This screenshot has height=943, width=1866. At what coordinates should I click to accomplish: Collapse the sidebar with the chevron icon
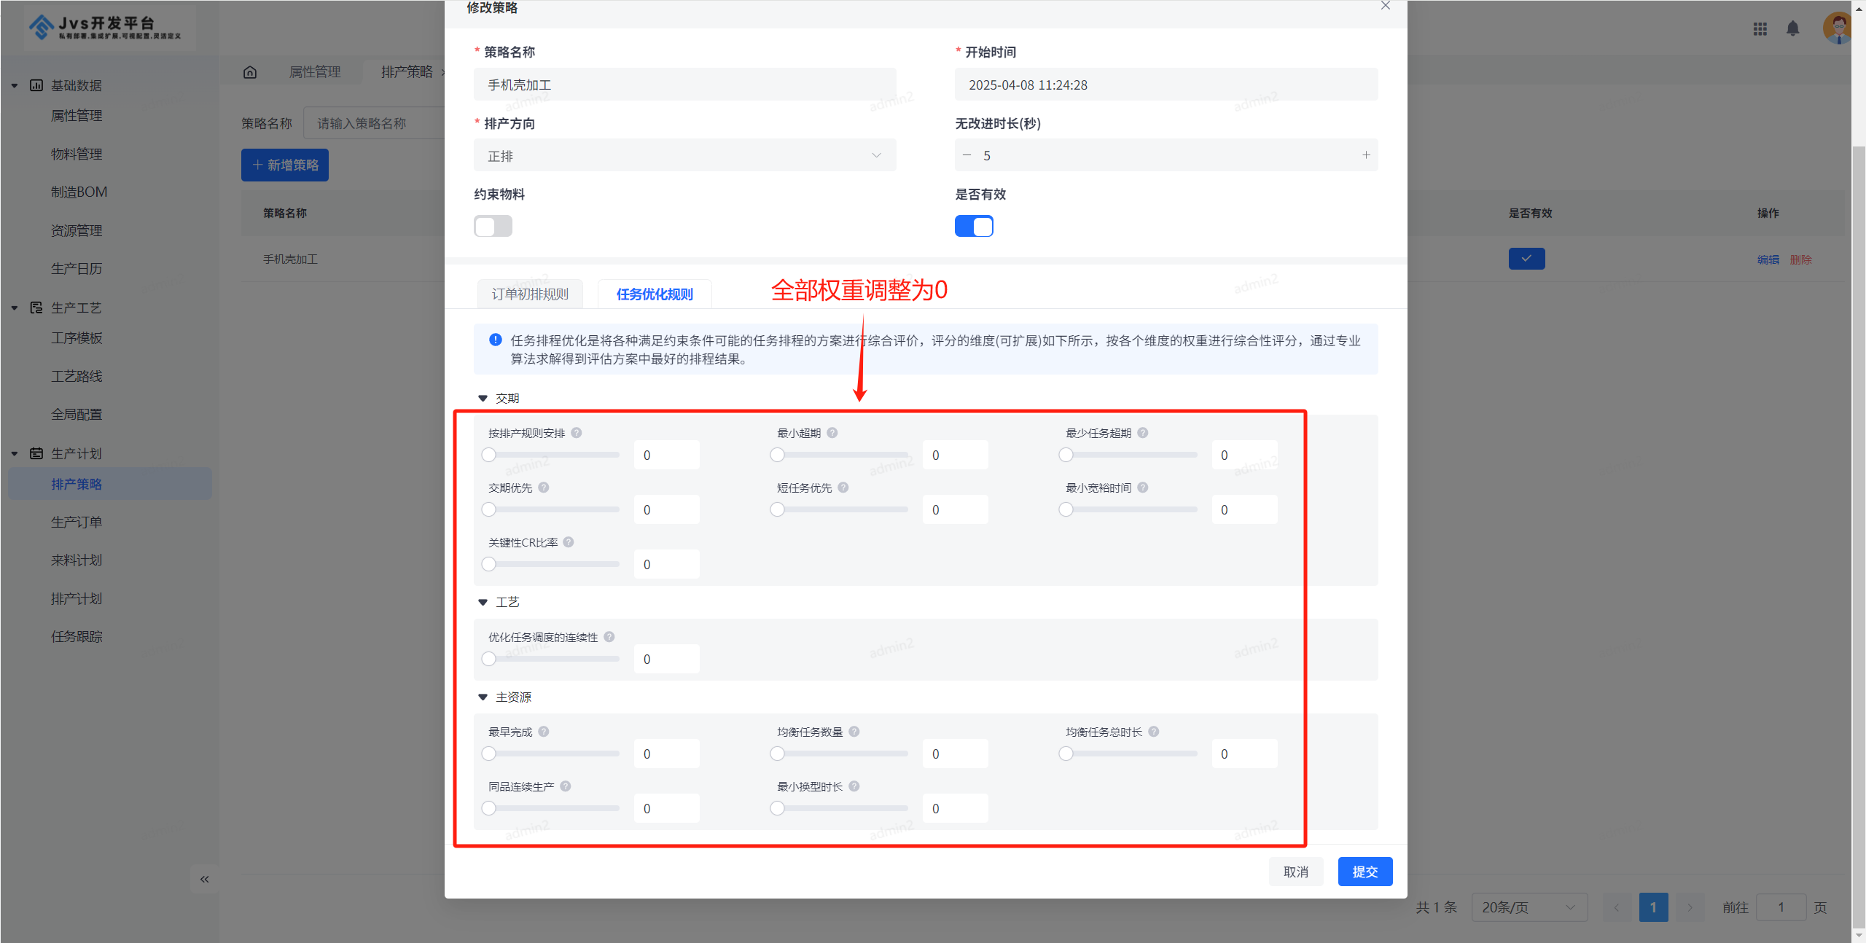click(204, 879)
